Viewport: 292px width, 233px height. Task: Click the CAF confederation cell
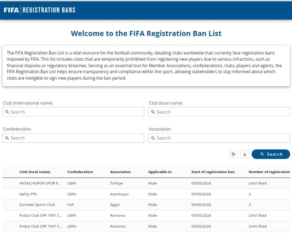tap(70, 205)
